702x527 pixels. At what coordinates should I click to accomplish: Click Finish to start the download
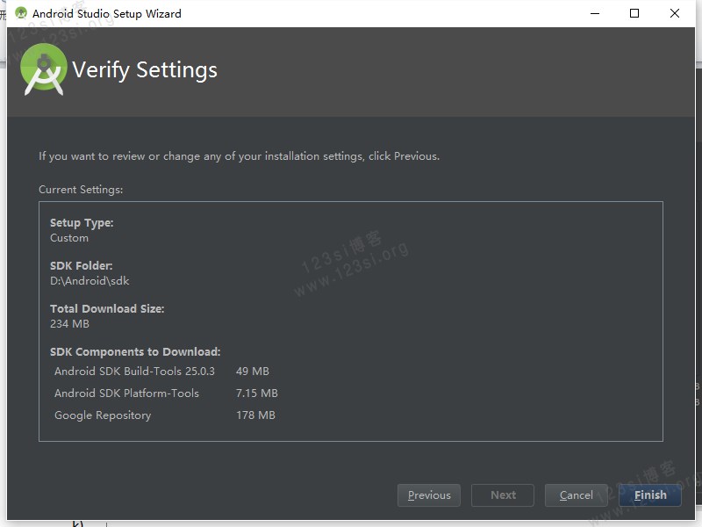650,495
